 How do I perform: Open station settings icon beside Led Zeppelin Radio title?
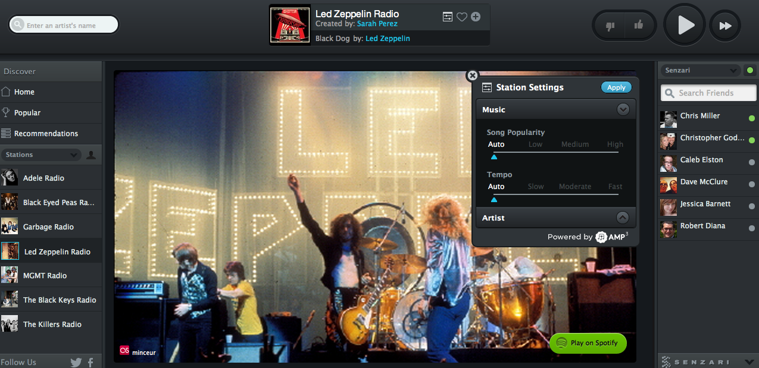coord(448,17)
